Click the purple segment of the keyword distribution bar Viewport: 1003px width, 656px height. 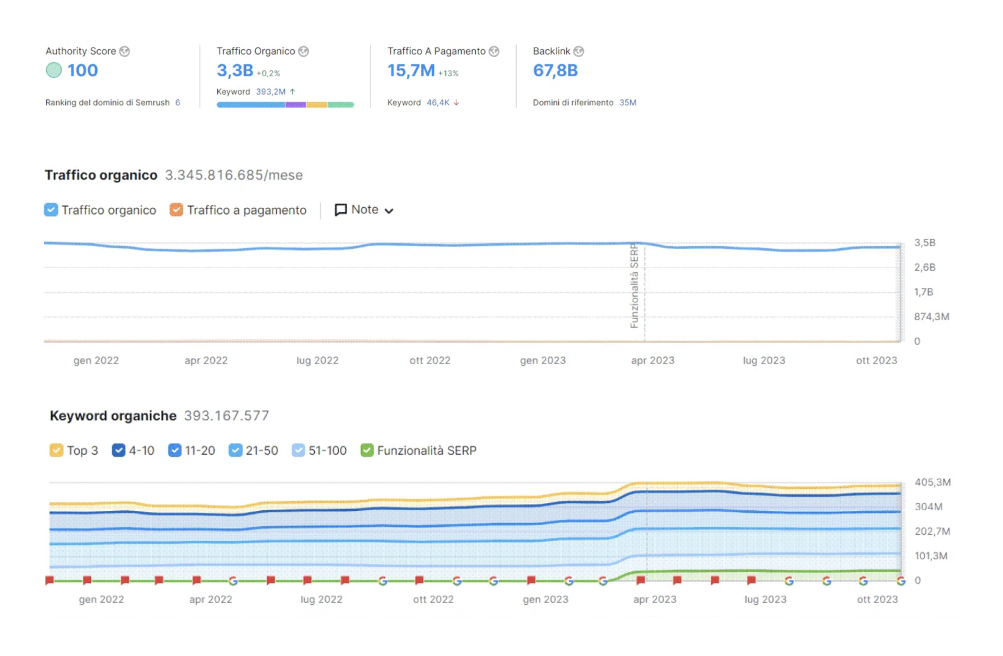[296, 105]
